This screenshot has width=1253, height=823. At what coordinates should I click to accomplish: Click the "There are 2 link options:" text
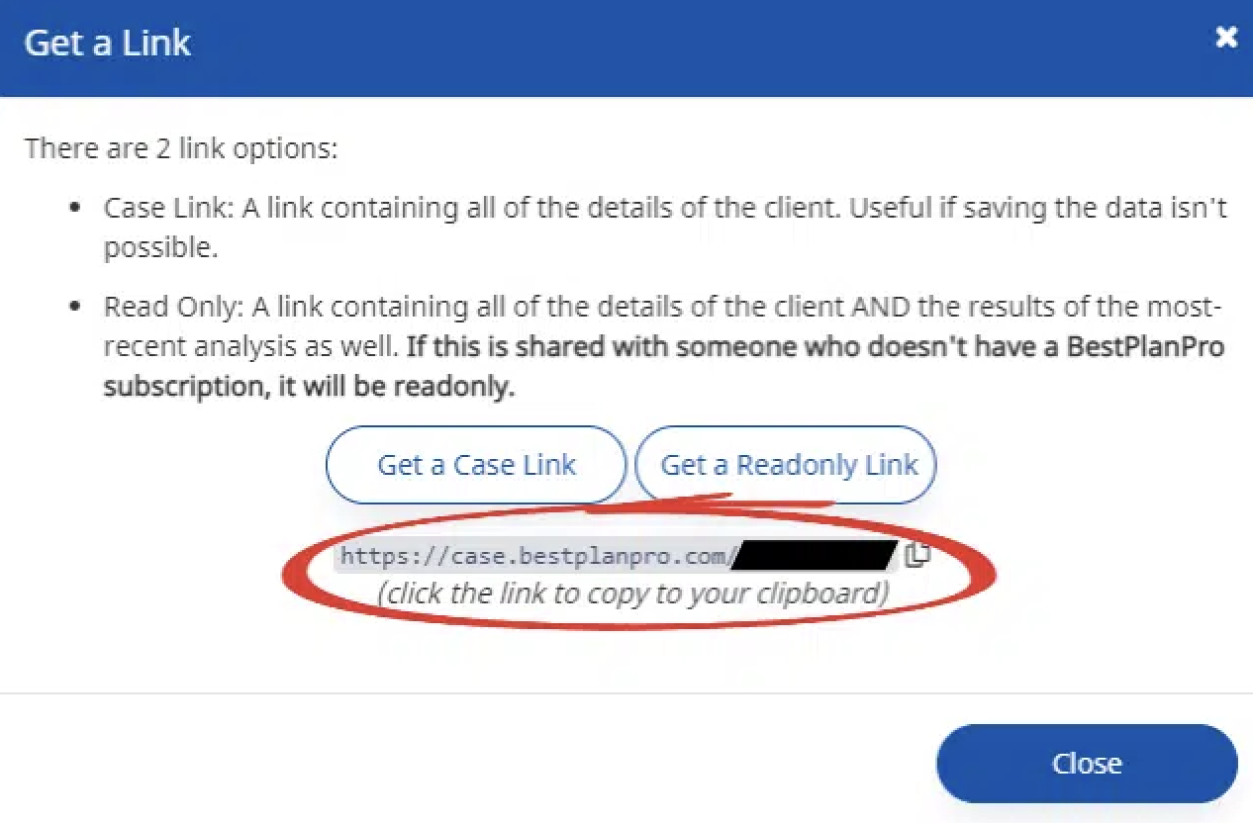[x=181, y=149]
